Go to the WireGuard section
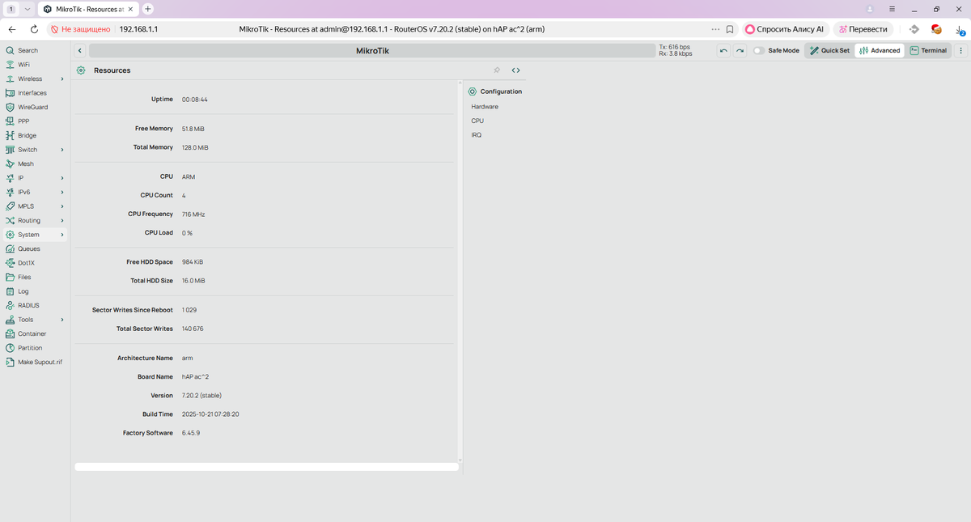The height and width of the screenshot is (522, 971). 32,107
